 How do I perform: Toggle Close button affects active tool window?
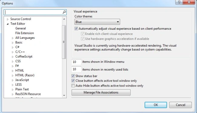point(73,81)
